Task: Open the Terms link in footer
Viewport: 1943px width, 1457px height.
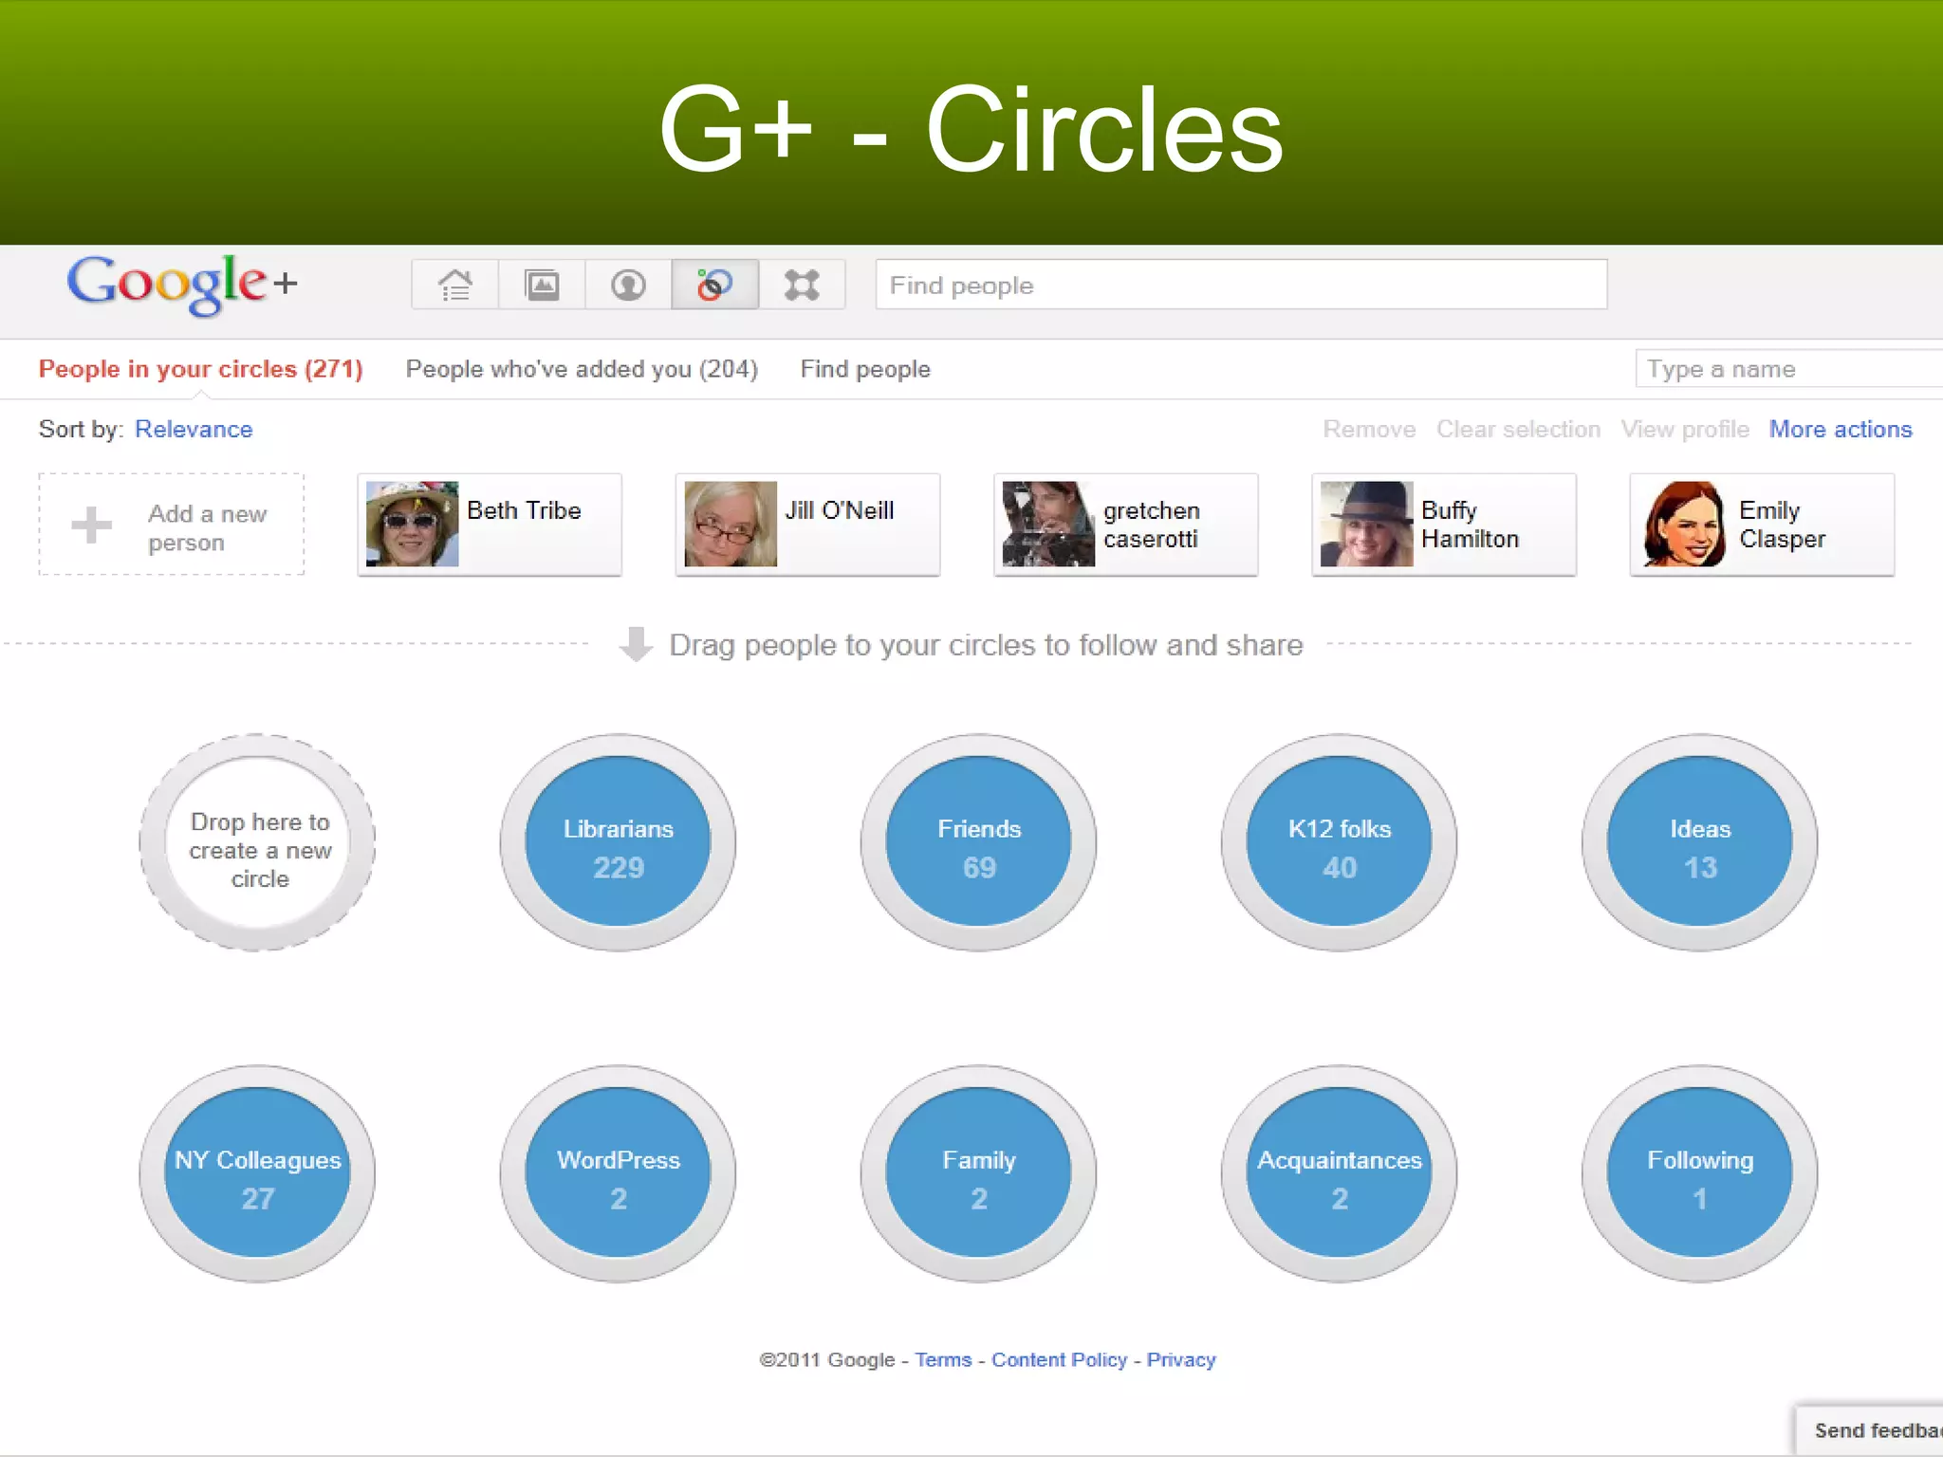Action: [x=943, y=1359]
